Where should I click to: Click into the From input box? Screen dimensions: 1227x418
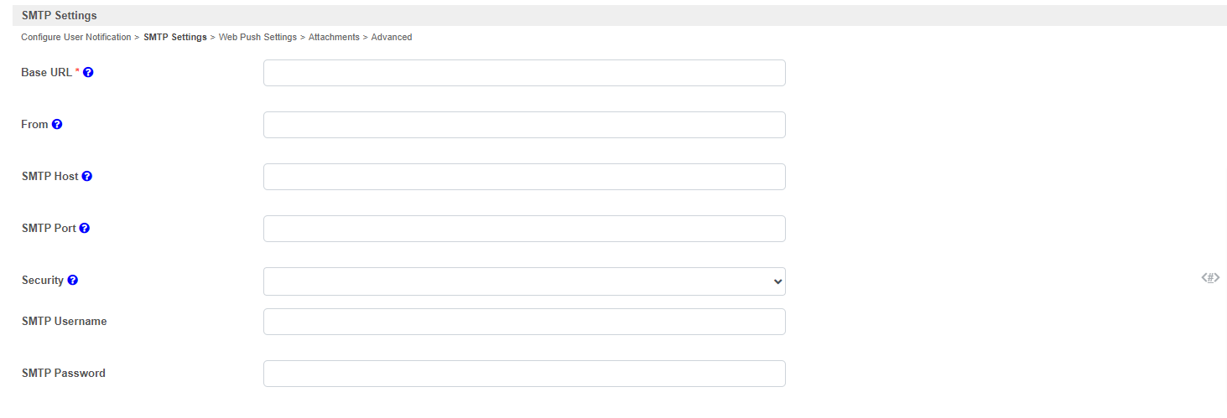[524, 125]
